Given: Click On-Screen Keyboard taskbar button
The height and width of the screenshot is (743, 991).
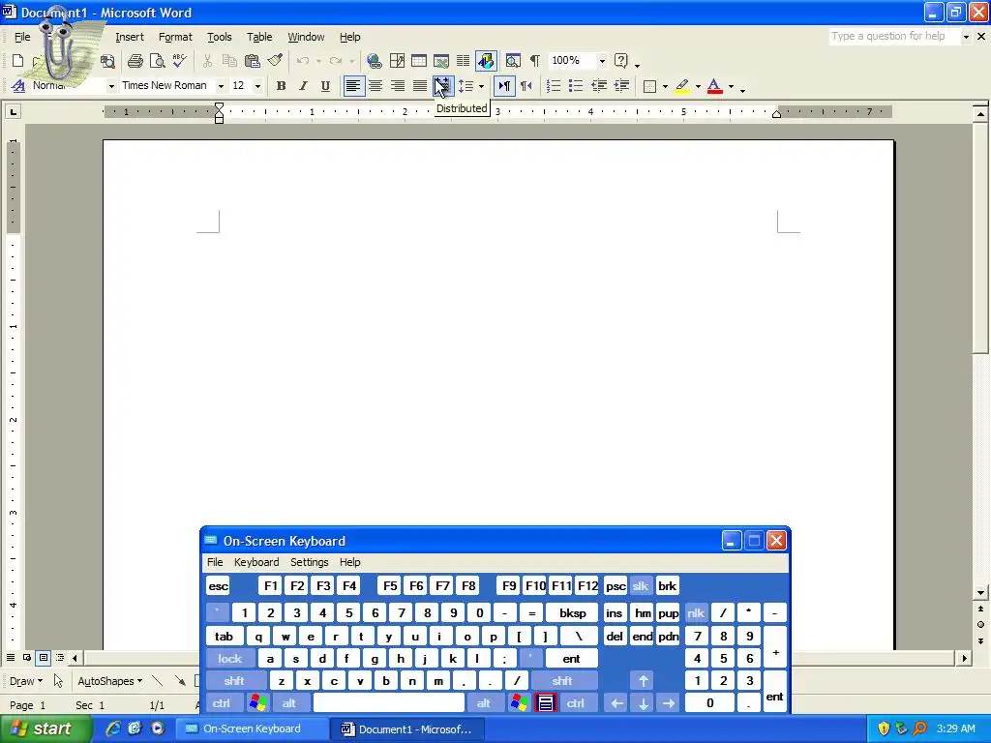Looking at the screenshot, I should coord(252,728).
